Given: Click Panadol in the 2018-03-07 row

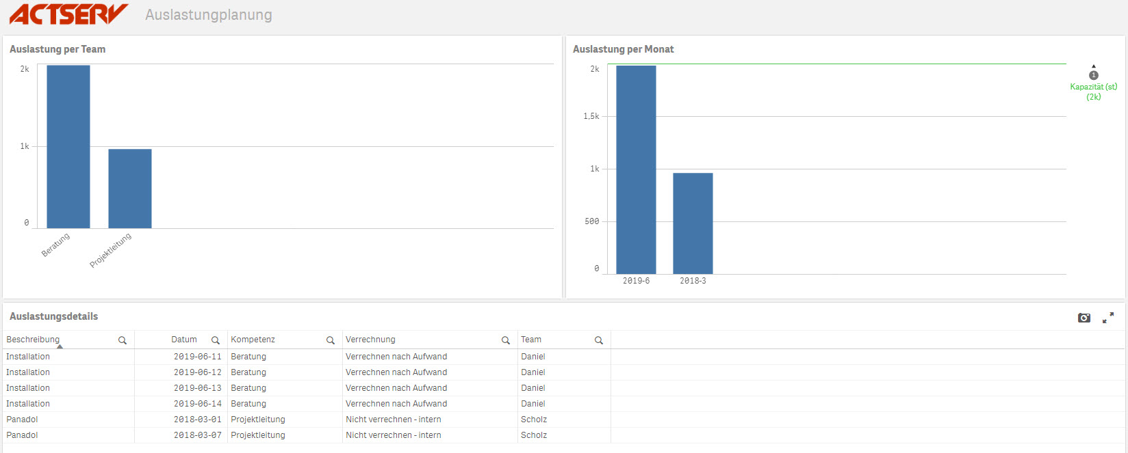Looking at the screenshot, I should pos(22,435).
